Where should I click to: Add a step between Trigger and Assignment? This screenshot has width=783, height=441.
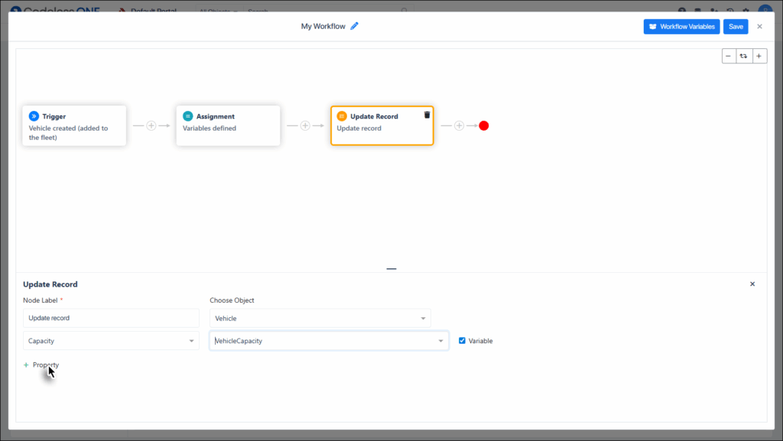tap(151, 125)
